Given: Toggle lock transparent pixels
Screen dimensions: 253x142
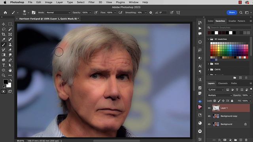Looking at the screenshot, I should pos(215,101).
